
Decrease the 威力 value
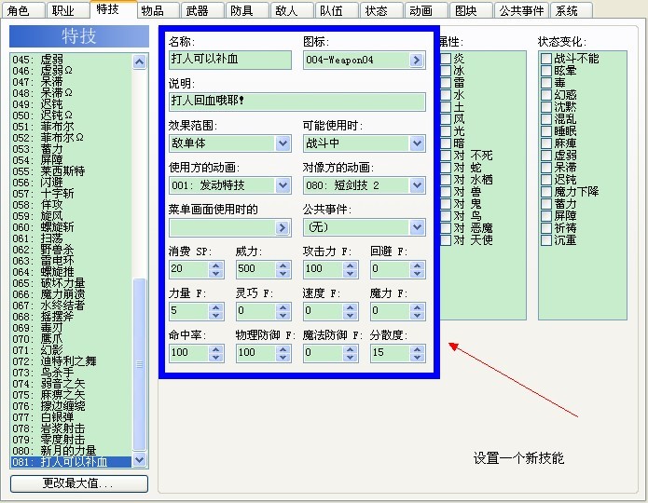(283, 273)
